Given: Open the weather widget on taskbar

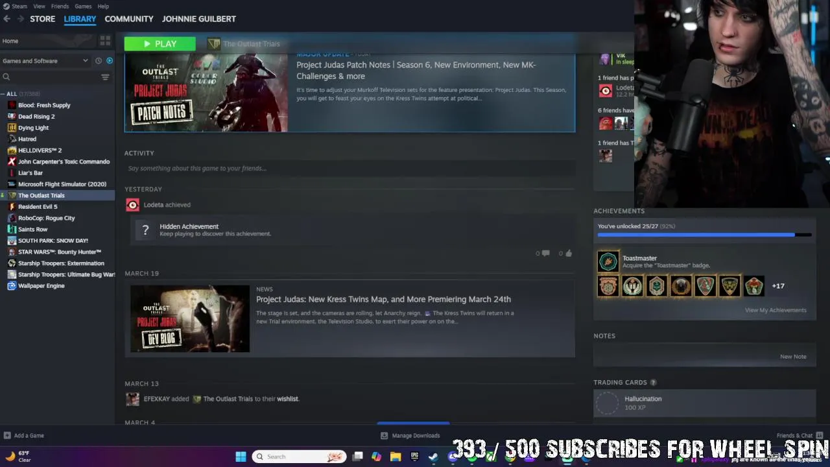Looking at the screenshot, I should point(18,457).
